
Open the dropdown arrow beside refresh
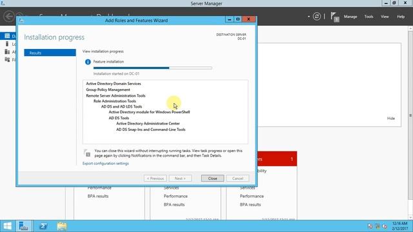click(308, 17)
